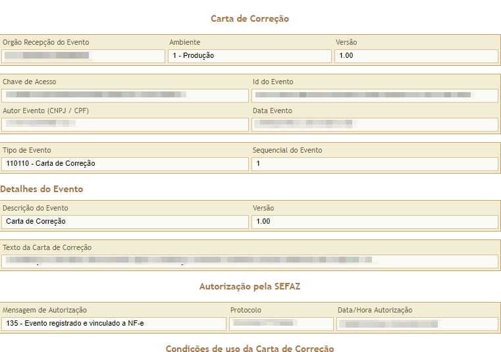Select the Autor Evento (CNPJ / CPF) field
The width and height of the screenshot is (501, 352).
(125, 124)
